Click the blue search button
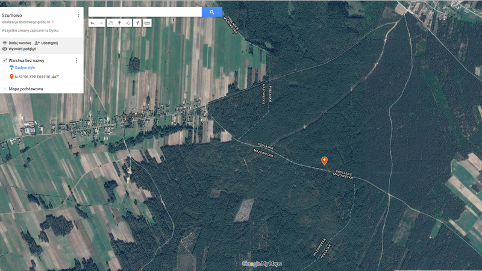The width and height of the screenshot is (482, 271). pos(212,12)
